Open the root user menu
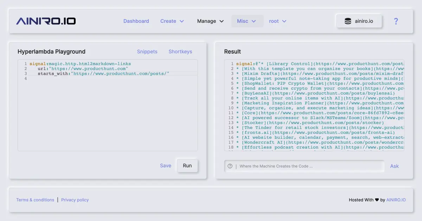 coord(278,21)
